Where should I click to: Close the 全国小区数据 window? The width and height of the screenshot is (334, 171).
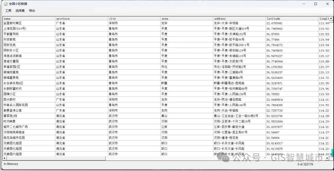pos(327,4)
